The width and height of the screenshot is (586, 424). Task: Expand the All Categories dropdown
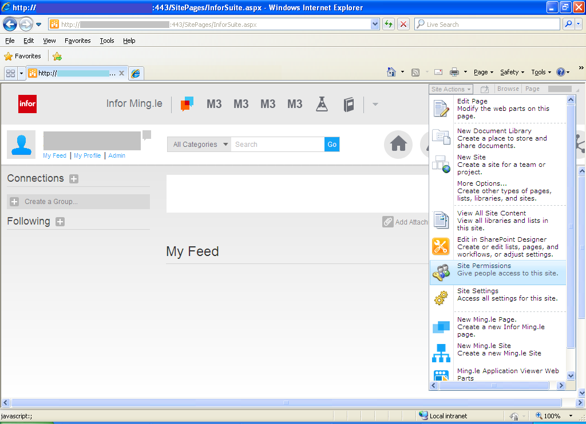[x=200, y=145]
